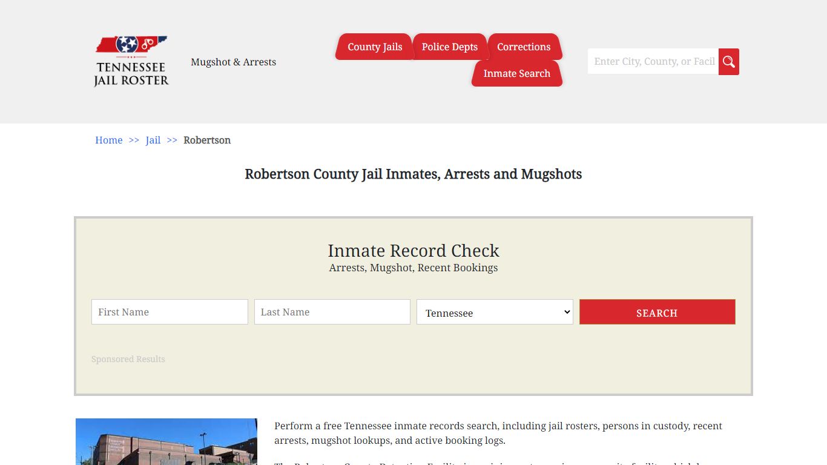Go to Home via breadcrumb
827x465 pixels.
[108, 140]
